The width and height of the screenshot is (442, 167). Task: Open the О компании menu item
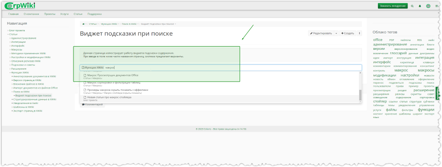[x=31, y=14]
